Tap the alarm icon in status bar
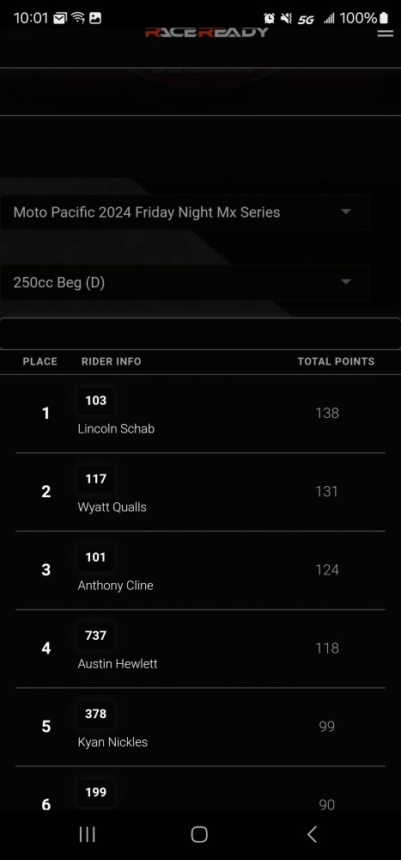The width and height of the screenshot is (401, 860). [x=269, y=19]
